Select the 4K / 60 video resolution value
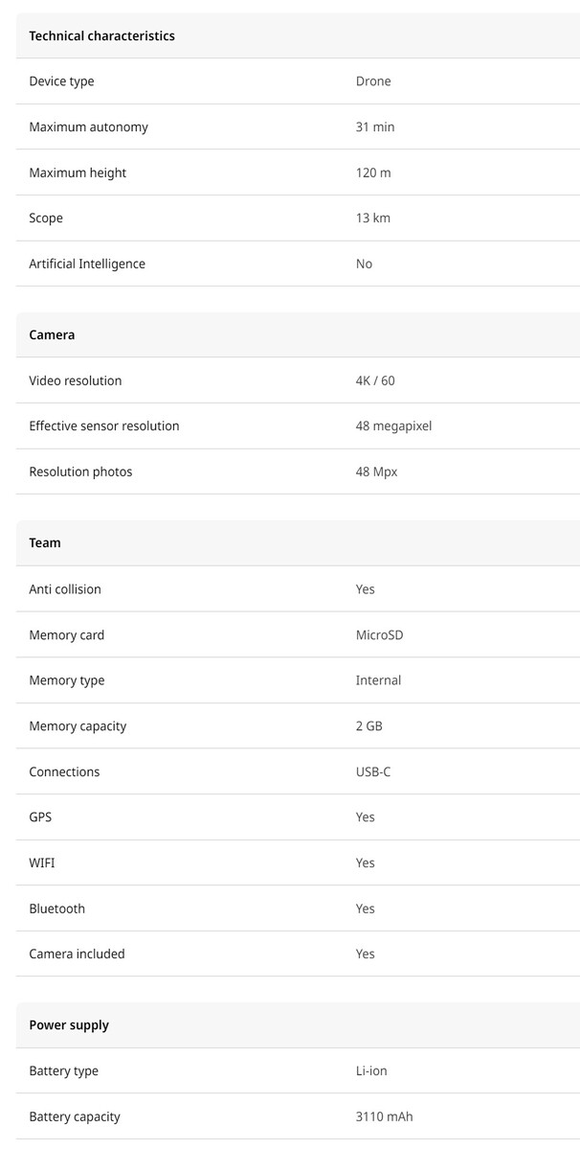 tap(375, 380)
